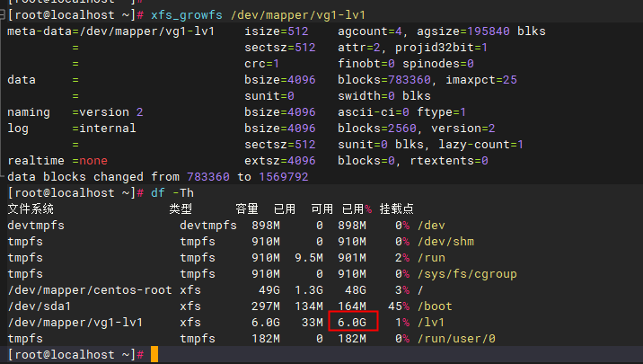
Task: Click 9.5M used value in /run row
Action: [309, 258]
